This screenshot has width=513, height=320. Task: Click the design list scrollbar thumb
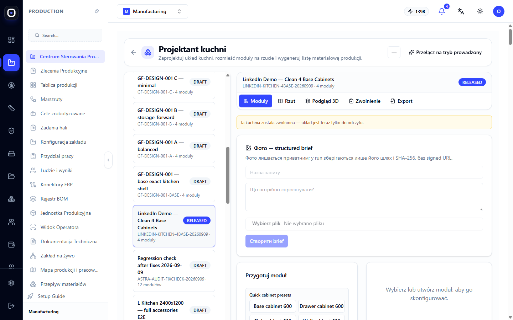click(228, 175)
